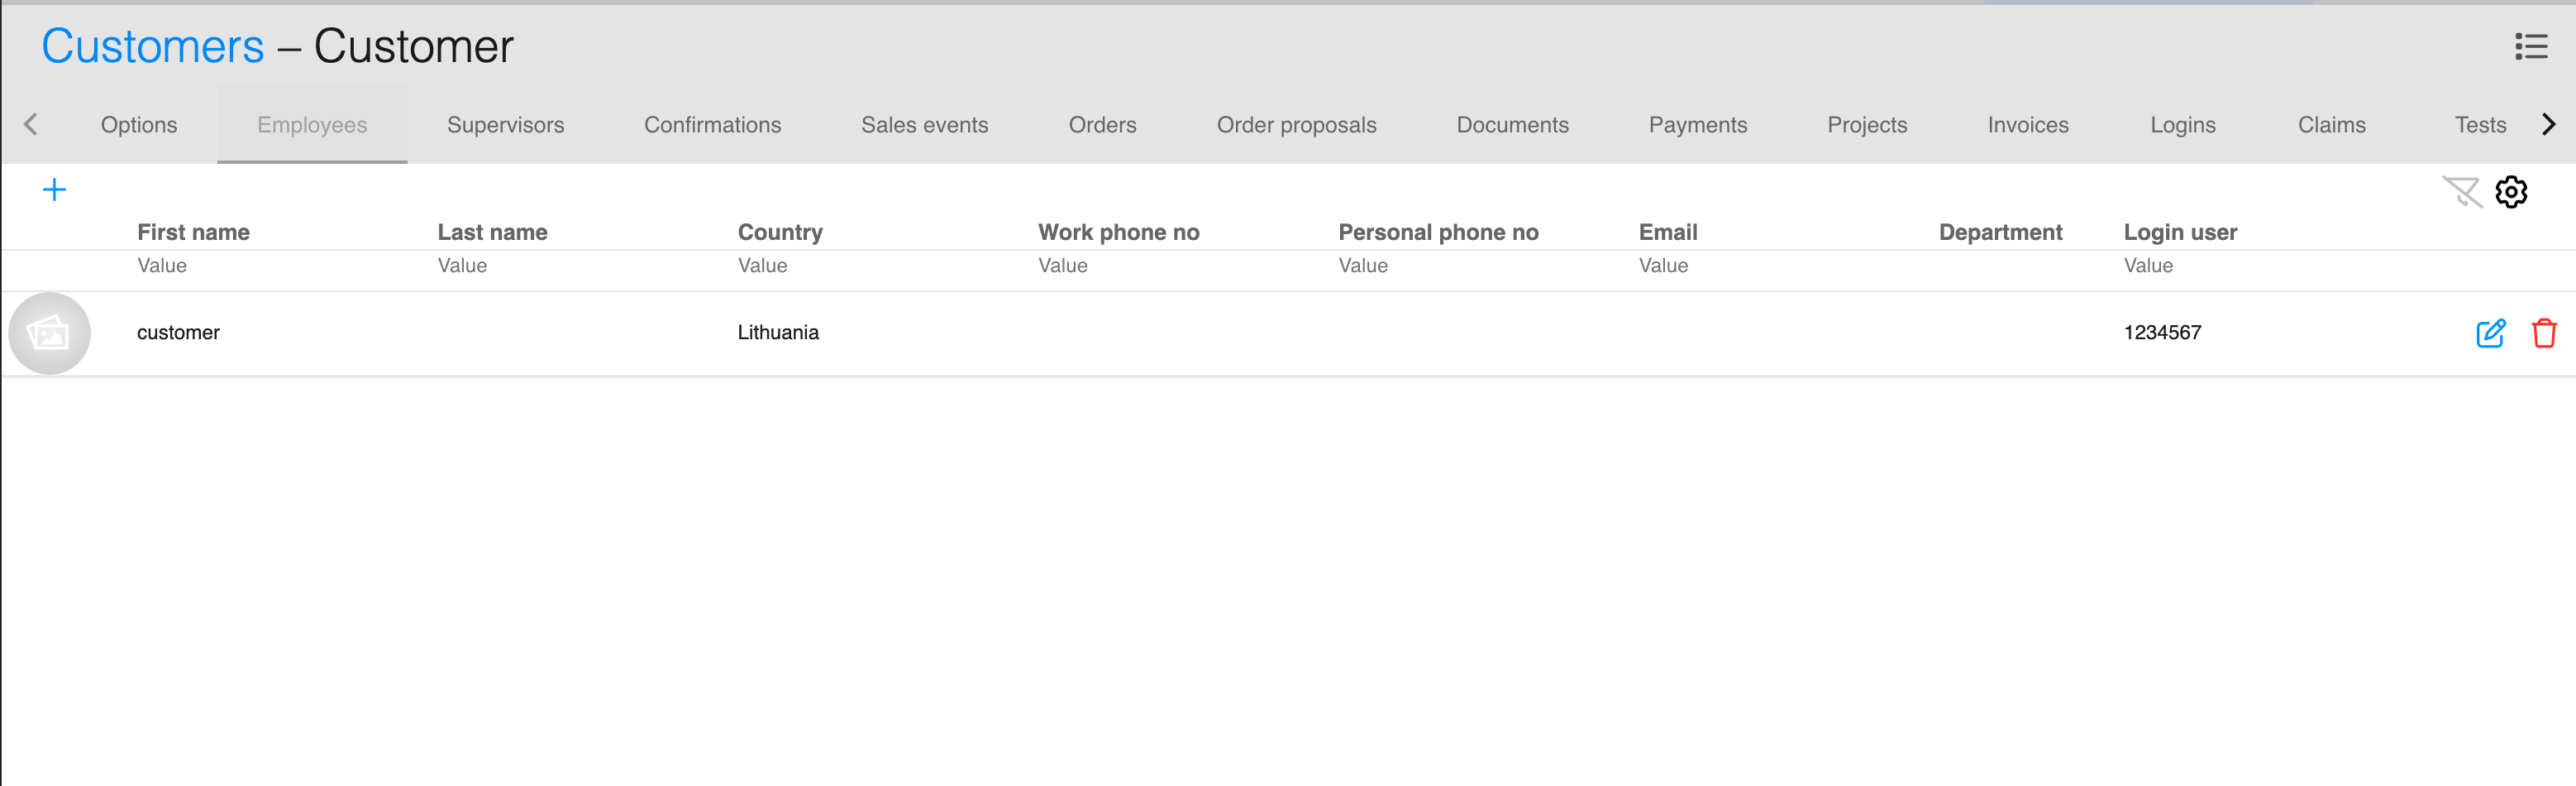Go to the Sales events tab
The width and height of the screenshot is (2576, 786).
coord(924,125)
